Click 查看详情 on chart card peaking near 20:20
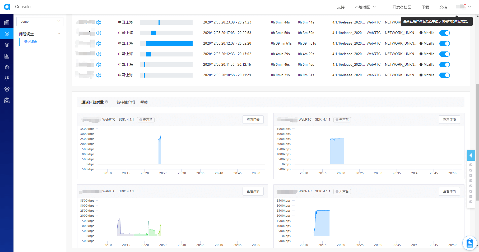This screenshot has width=479, height=252. [449, 120]
